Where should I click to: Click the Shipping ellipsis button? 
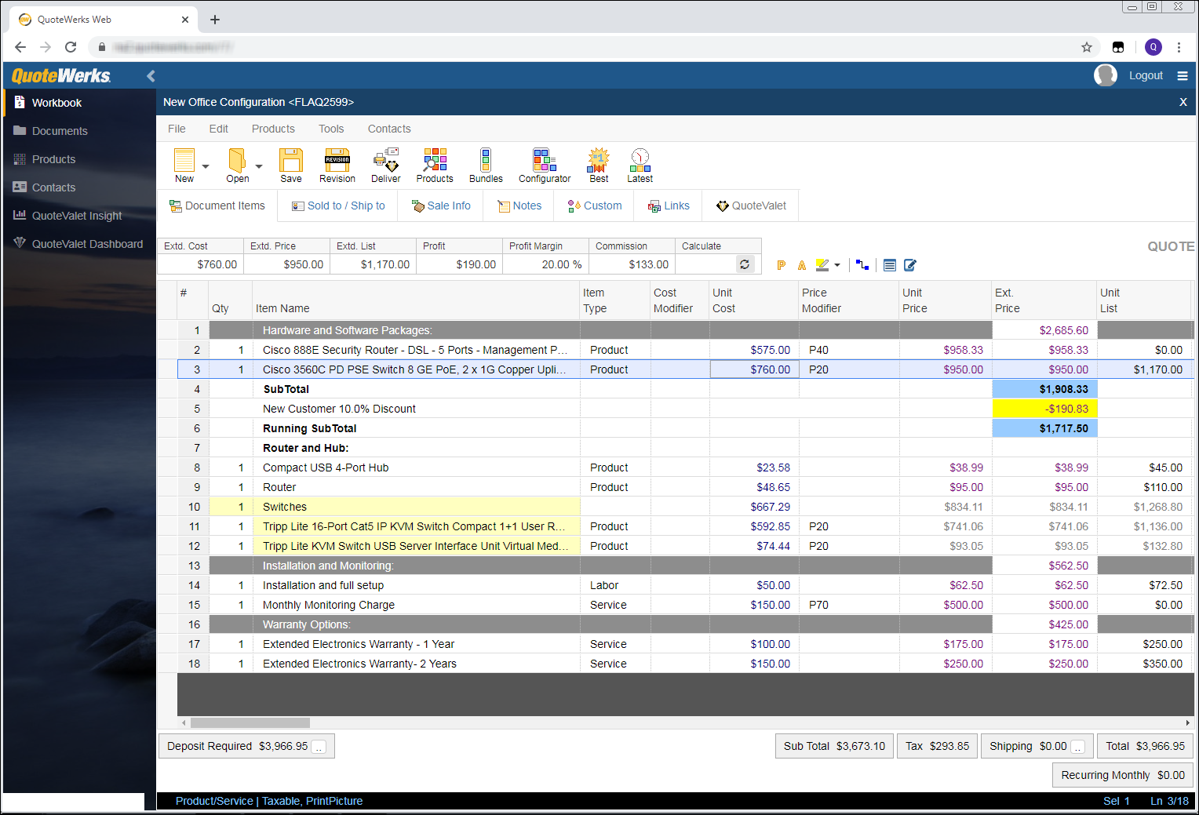(x=1078, y=747)
